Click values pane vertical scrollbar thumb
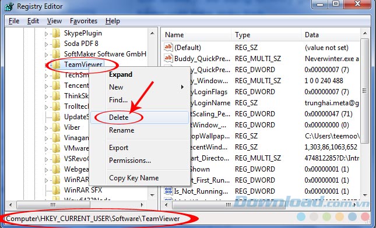376x228 pixels. pyautogui.click(x=365, y=91)
